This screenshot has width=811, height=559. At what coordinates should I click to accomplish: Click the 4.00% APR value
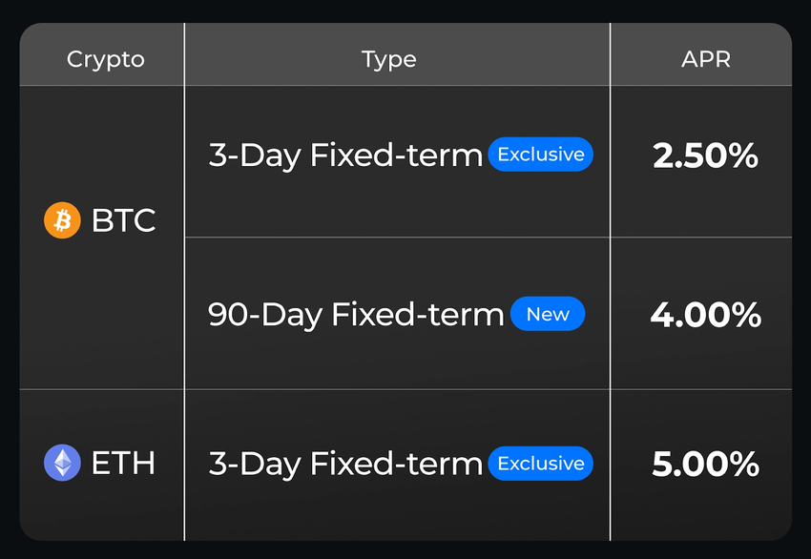(x=705, y=315)
